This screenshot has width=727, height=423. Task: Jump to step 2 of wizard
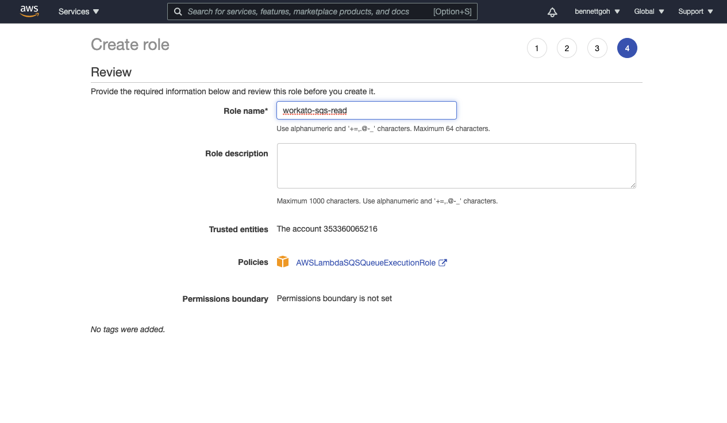click(x=567, y=48)
